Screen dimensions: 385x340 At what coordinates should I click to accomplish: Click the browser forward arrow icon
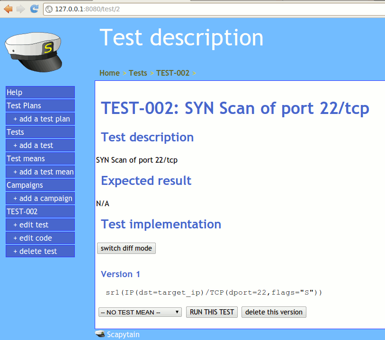click(x=20, y=9)
